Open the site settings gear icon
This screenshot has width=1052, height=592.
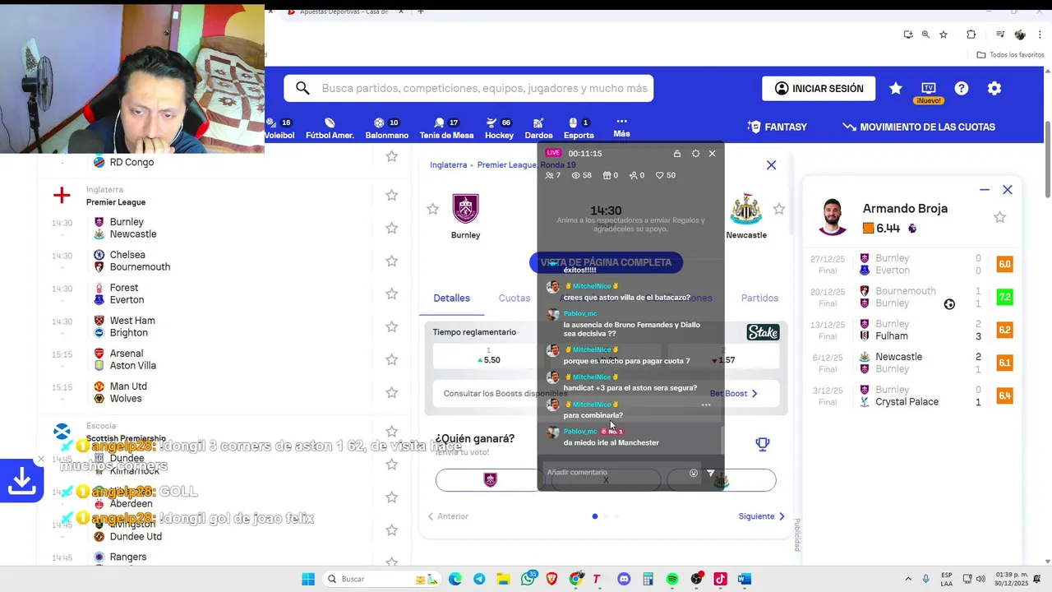coord(994,88)
